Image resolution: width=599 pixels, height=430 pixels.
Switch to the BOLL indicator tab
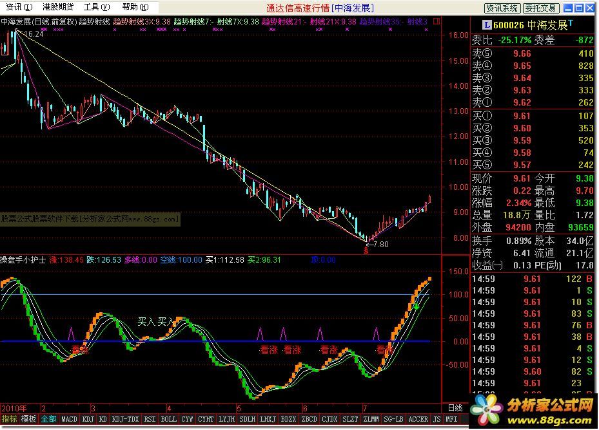click(x=168, y=419)
